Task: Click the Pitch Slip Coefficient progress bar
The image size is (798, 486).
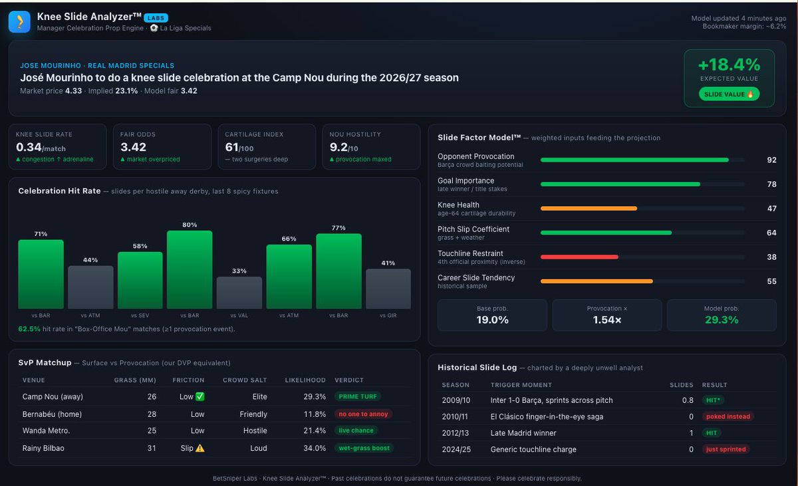Action: tap(642, 233)
